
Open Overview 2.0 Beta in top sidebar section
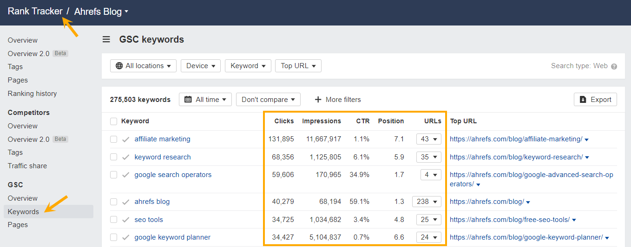(38, 54)
